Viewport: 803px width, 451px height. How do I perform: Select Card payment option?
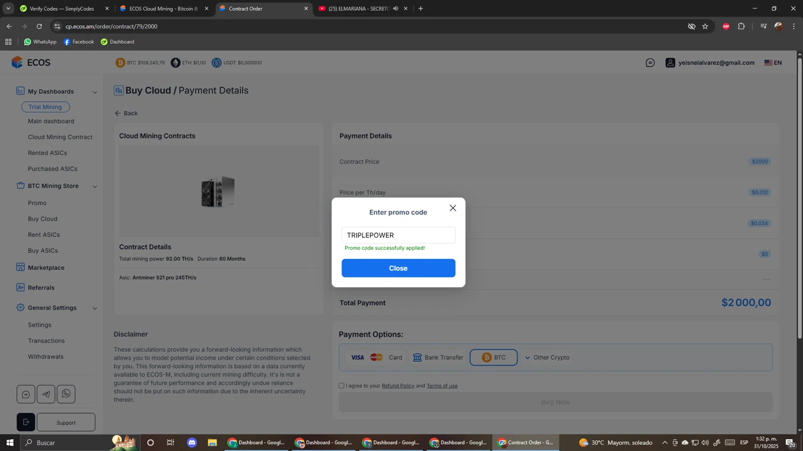click(x=376, y=357)
